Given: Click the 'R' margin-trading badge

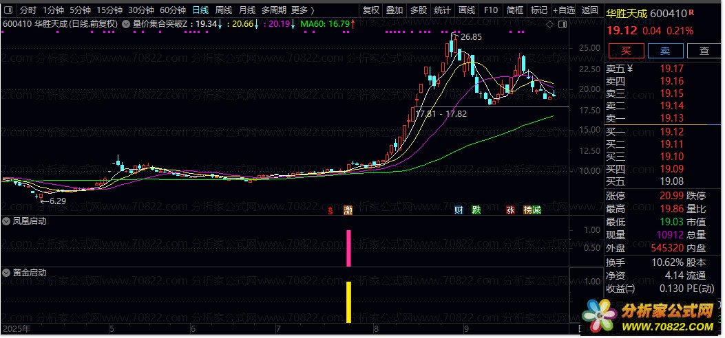Looking at the screenshot, I should 691,13.
